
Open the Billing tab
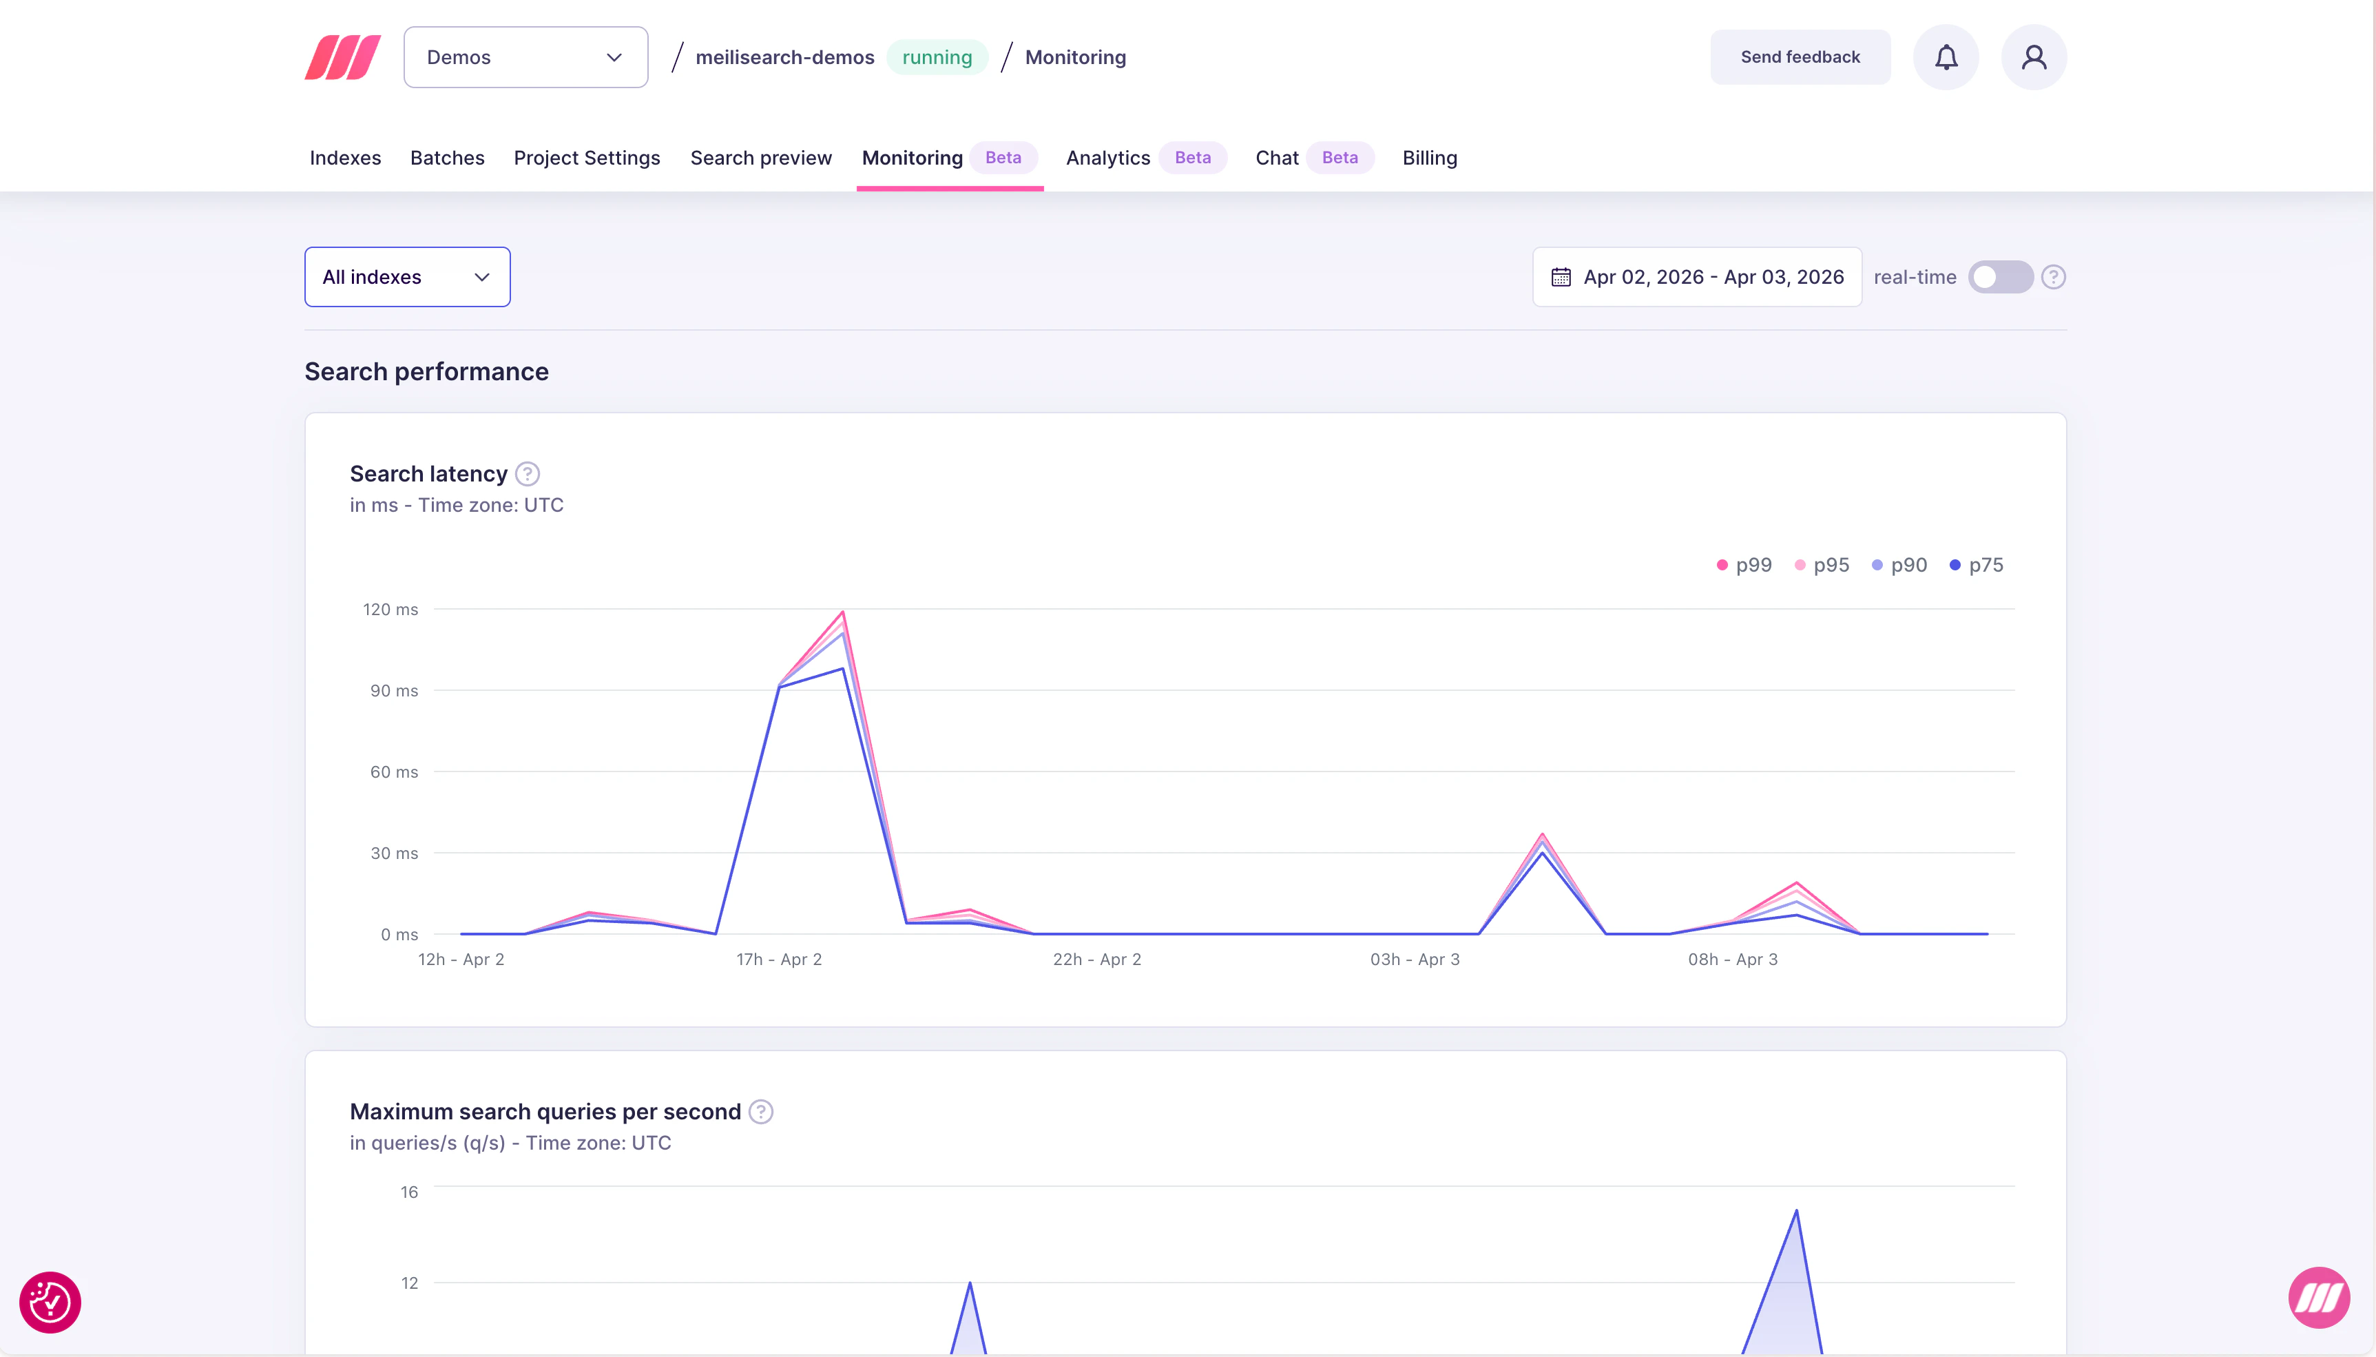tap(1429, 158)
